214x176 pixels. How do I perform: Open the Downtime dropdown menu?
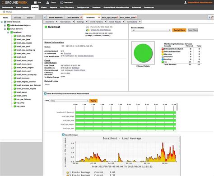click(51, 22)
